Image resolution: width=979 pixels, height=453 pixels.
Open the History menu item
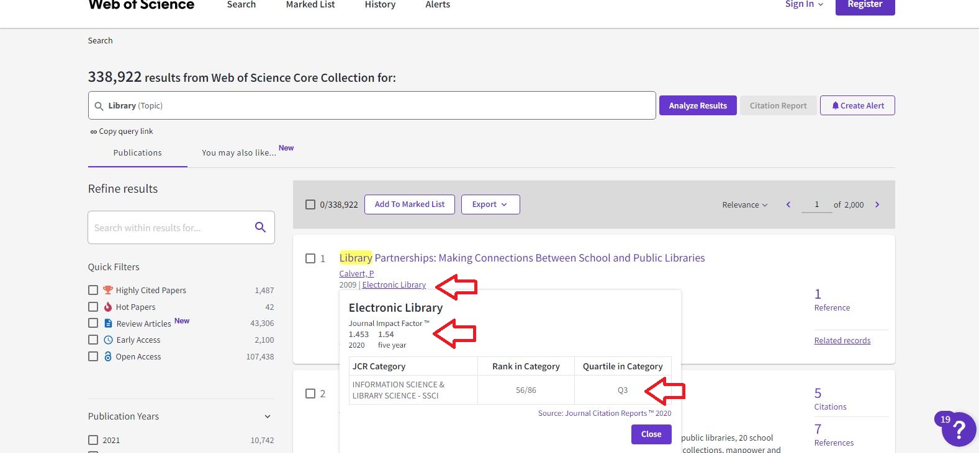coord(380,4)
